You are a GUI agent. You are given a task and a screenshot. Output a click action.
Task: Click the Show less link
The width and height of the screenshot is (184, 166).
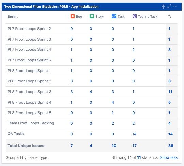tap(169, 157)
